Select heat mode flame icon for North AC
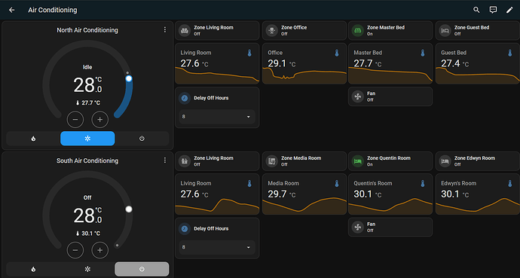This screenshot has width=520, height=278. 33,139
